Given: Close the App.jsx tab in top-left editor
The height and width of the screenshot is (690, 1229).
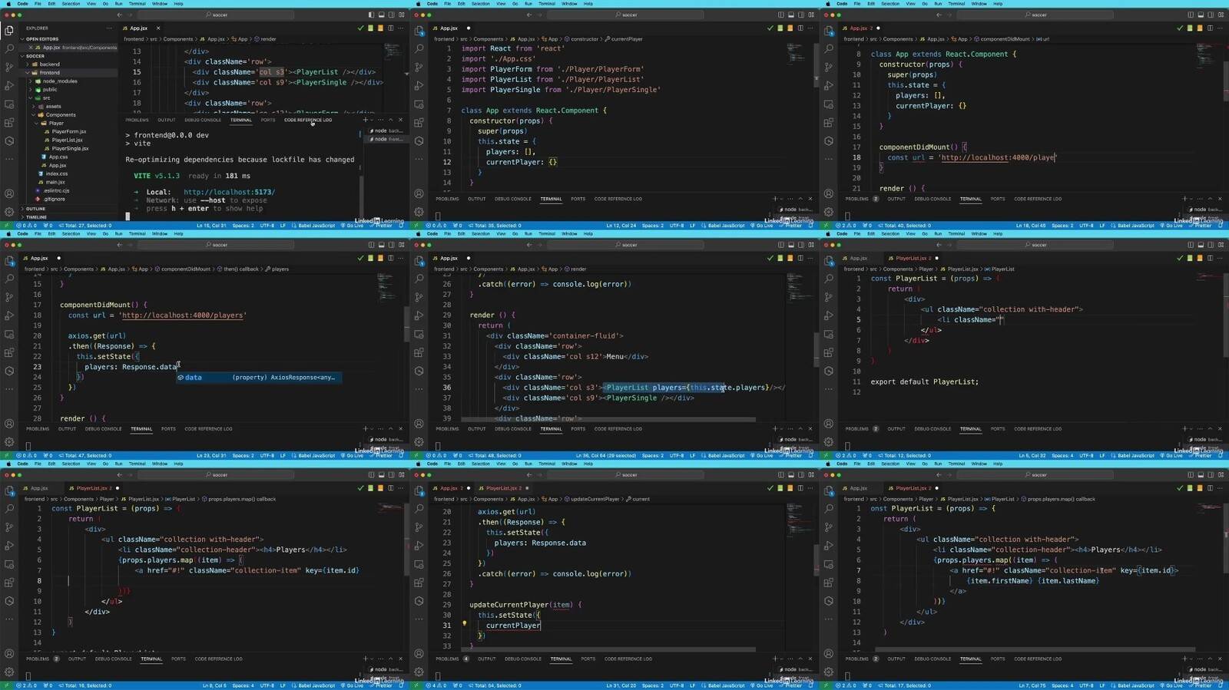Looking at the screenshot, I should tap(160, 28).
